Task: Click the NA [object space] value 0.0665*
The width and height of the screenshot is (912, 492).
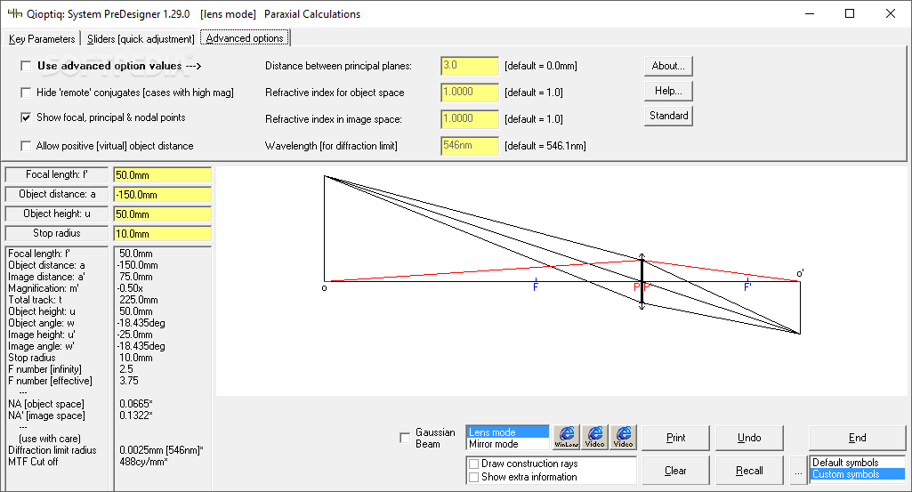Action: click(136, 404)
